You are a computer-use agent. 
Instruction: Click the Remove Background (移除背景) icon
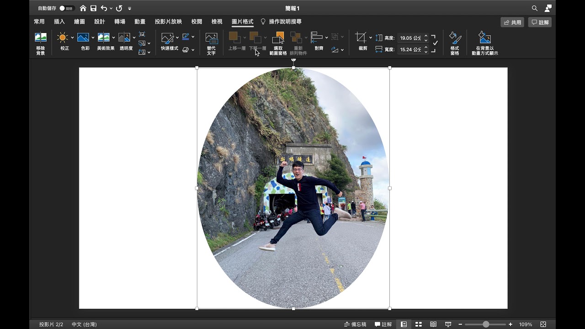click(41, 38)
